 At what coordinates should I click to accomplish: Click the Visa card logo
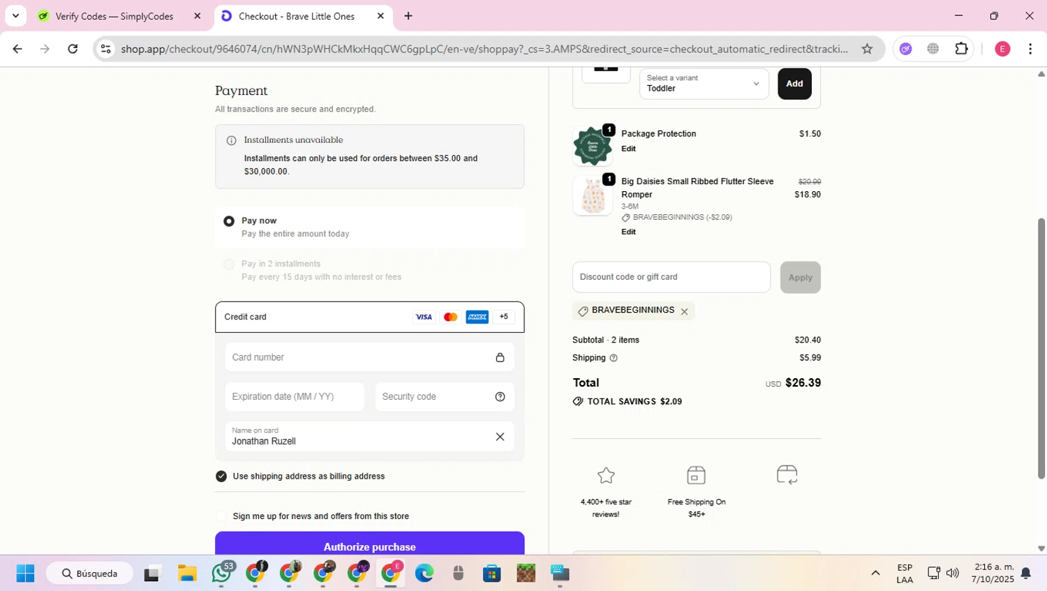coord(424,317)
